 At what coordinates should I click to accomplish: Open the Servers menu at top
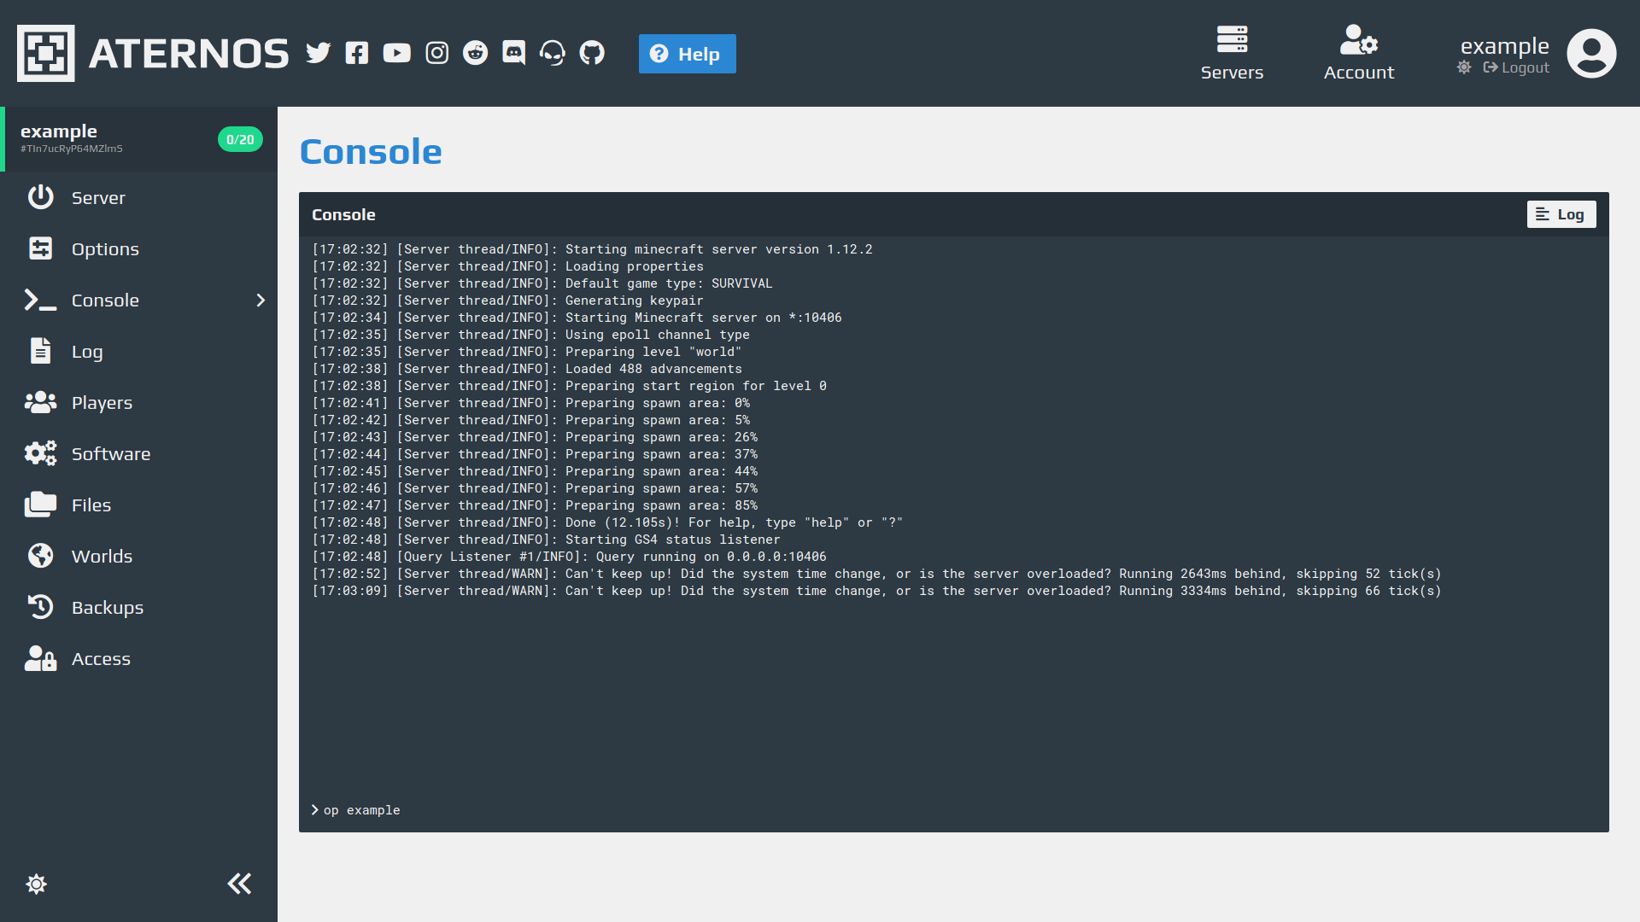[1233, 53]
